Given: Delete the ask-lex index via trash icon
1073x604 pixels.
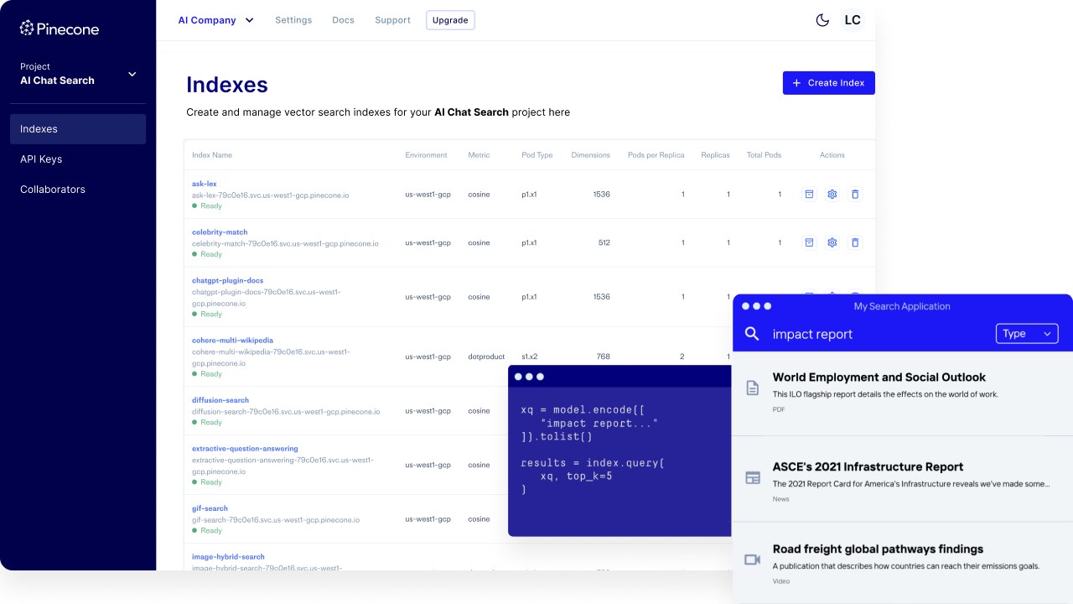Looking at the screenshot, I should [x=855, y=195].
